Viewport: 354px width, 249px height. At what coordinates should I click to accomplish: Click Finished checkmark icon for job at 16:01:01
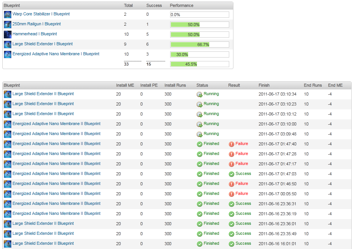[199, 244]
